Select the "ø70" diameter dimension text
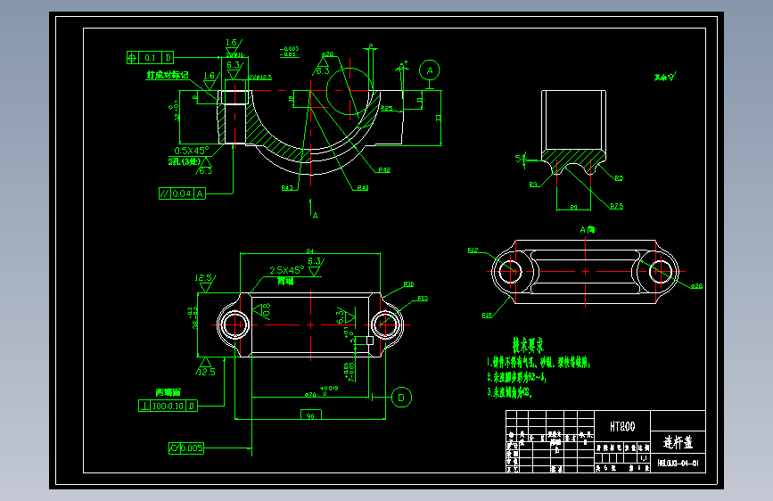This screenshot has width=773, height=501. pos(310,395)
